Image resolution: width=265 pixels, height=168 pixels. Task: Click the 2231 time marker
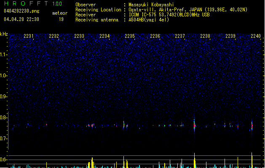point(29,36)
